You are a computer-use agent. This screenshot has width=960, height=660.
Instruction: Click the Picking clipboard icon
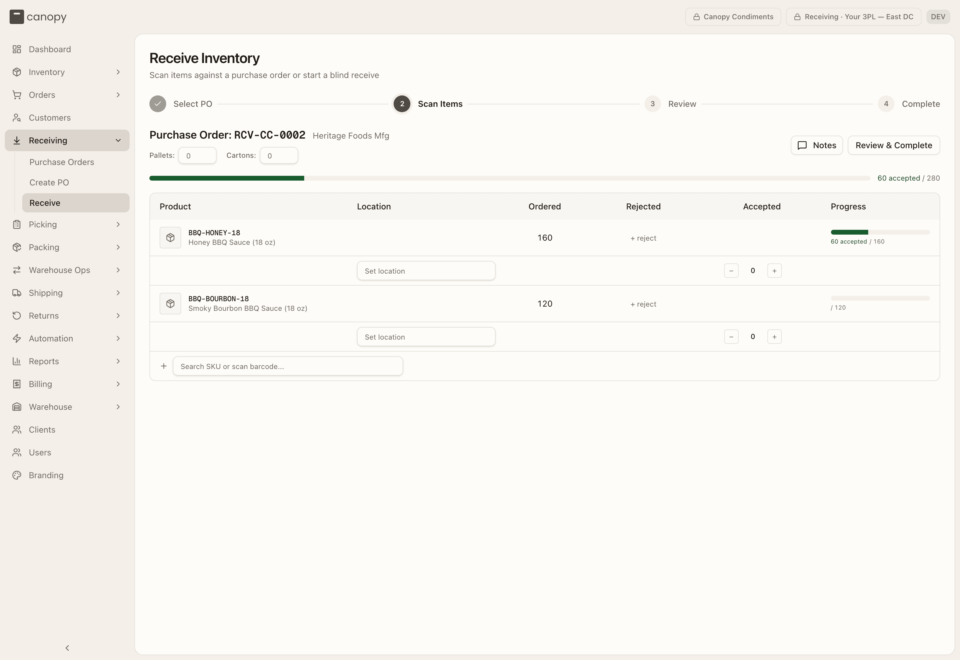(x=16, y=224)
